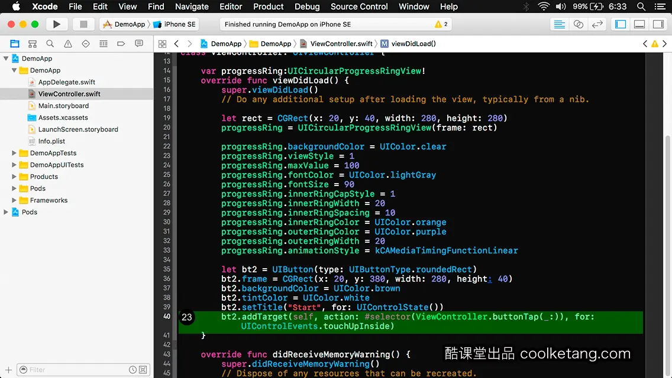Open LaunchScreen.storyboard
The width and height of the screenshot is (672, 378).
tap(78, 129)
